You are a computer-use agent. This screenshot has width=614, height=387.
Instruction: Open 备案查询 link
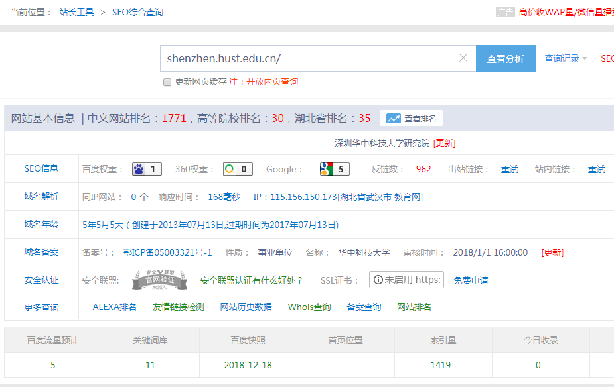(364, 307)
